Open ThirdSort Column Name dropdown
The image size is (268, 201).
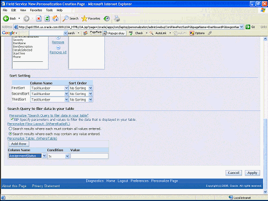click(50, 99)
